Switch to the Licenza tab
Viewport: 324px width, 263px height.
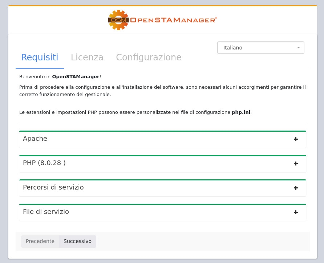click(x=87, y=57)
